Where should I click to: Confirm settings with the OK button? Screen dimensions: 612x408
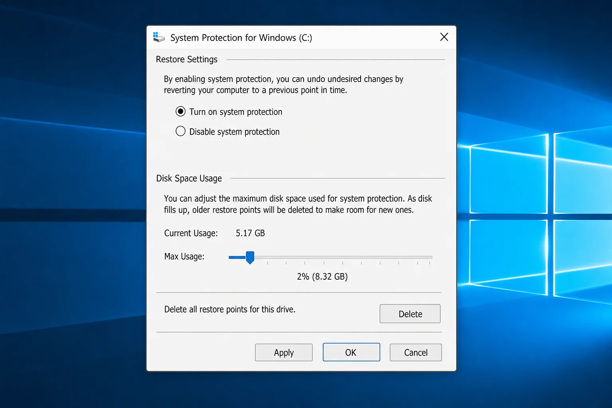point(351,352)
